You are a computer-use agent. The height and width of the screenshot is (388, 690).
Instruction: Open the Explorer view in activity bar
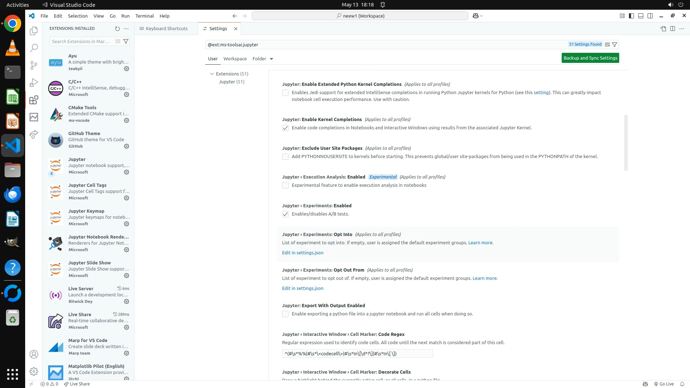34,31
